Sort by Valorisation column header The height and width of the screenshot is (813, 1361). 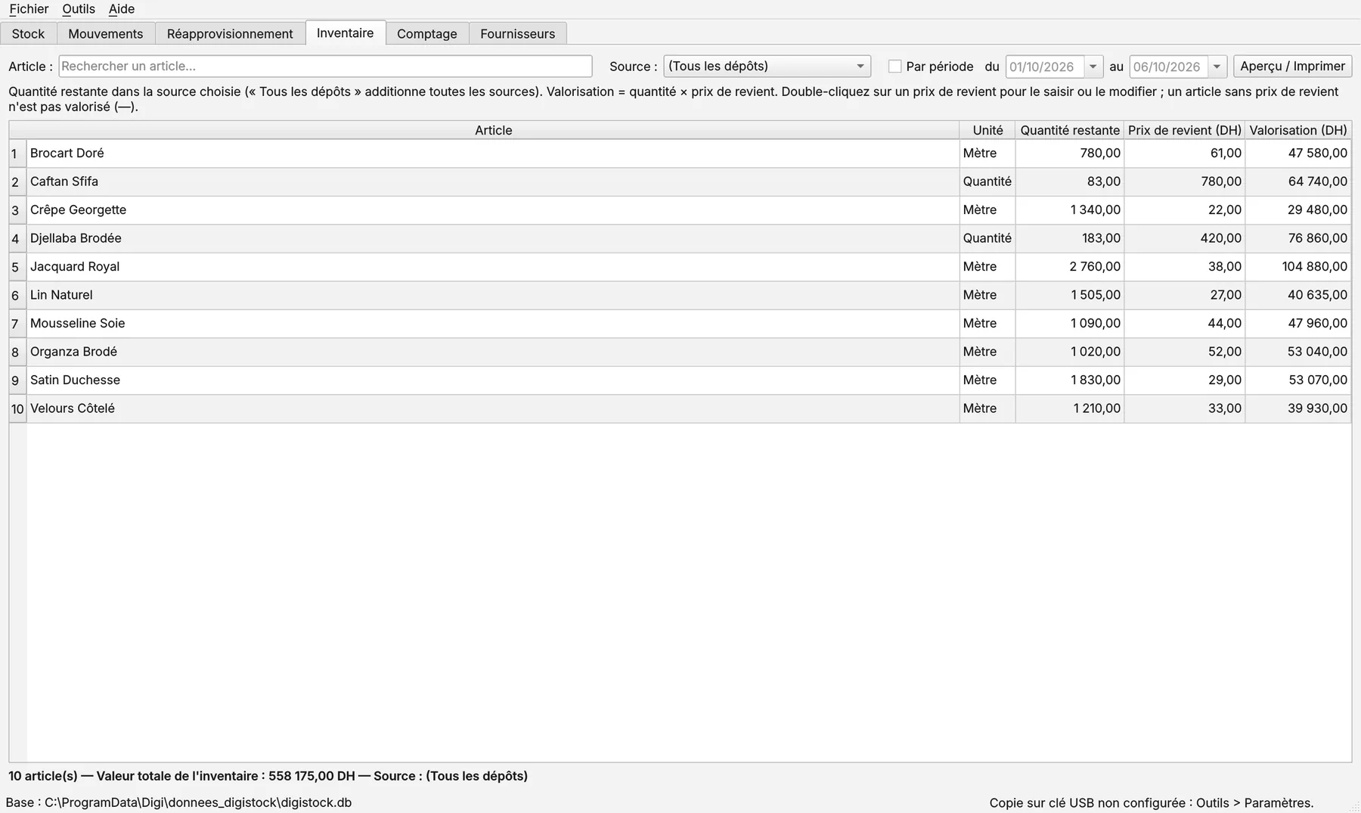coord(1298,130)
